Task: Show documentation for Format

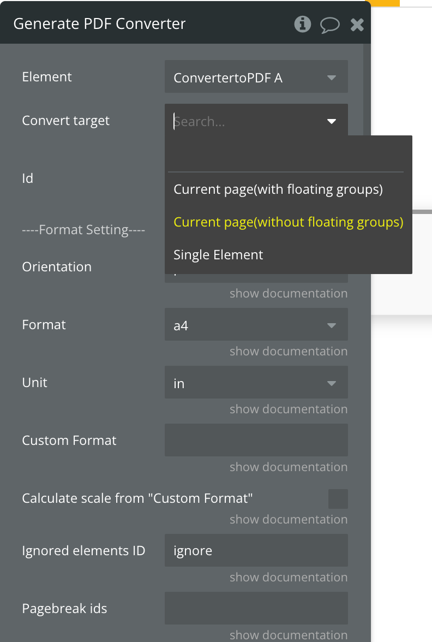Action: click(x=289, y=351)
